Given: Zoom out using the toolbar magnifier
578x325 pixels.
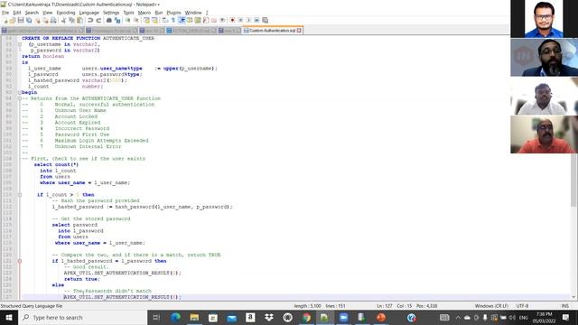Looking at the screenshot, I should click(x=136, y=20).
